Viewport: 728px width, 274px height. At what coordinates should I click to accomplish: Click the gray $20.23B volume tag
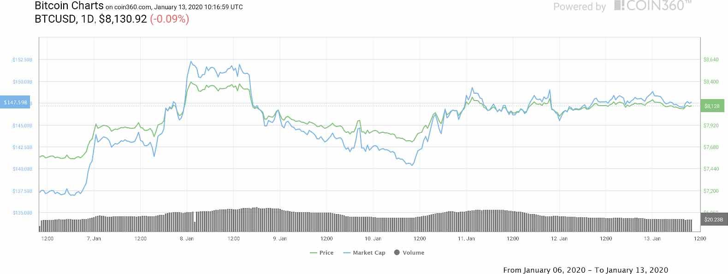pos(712,220)
